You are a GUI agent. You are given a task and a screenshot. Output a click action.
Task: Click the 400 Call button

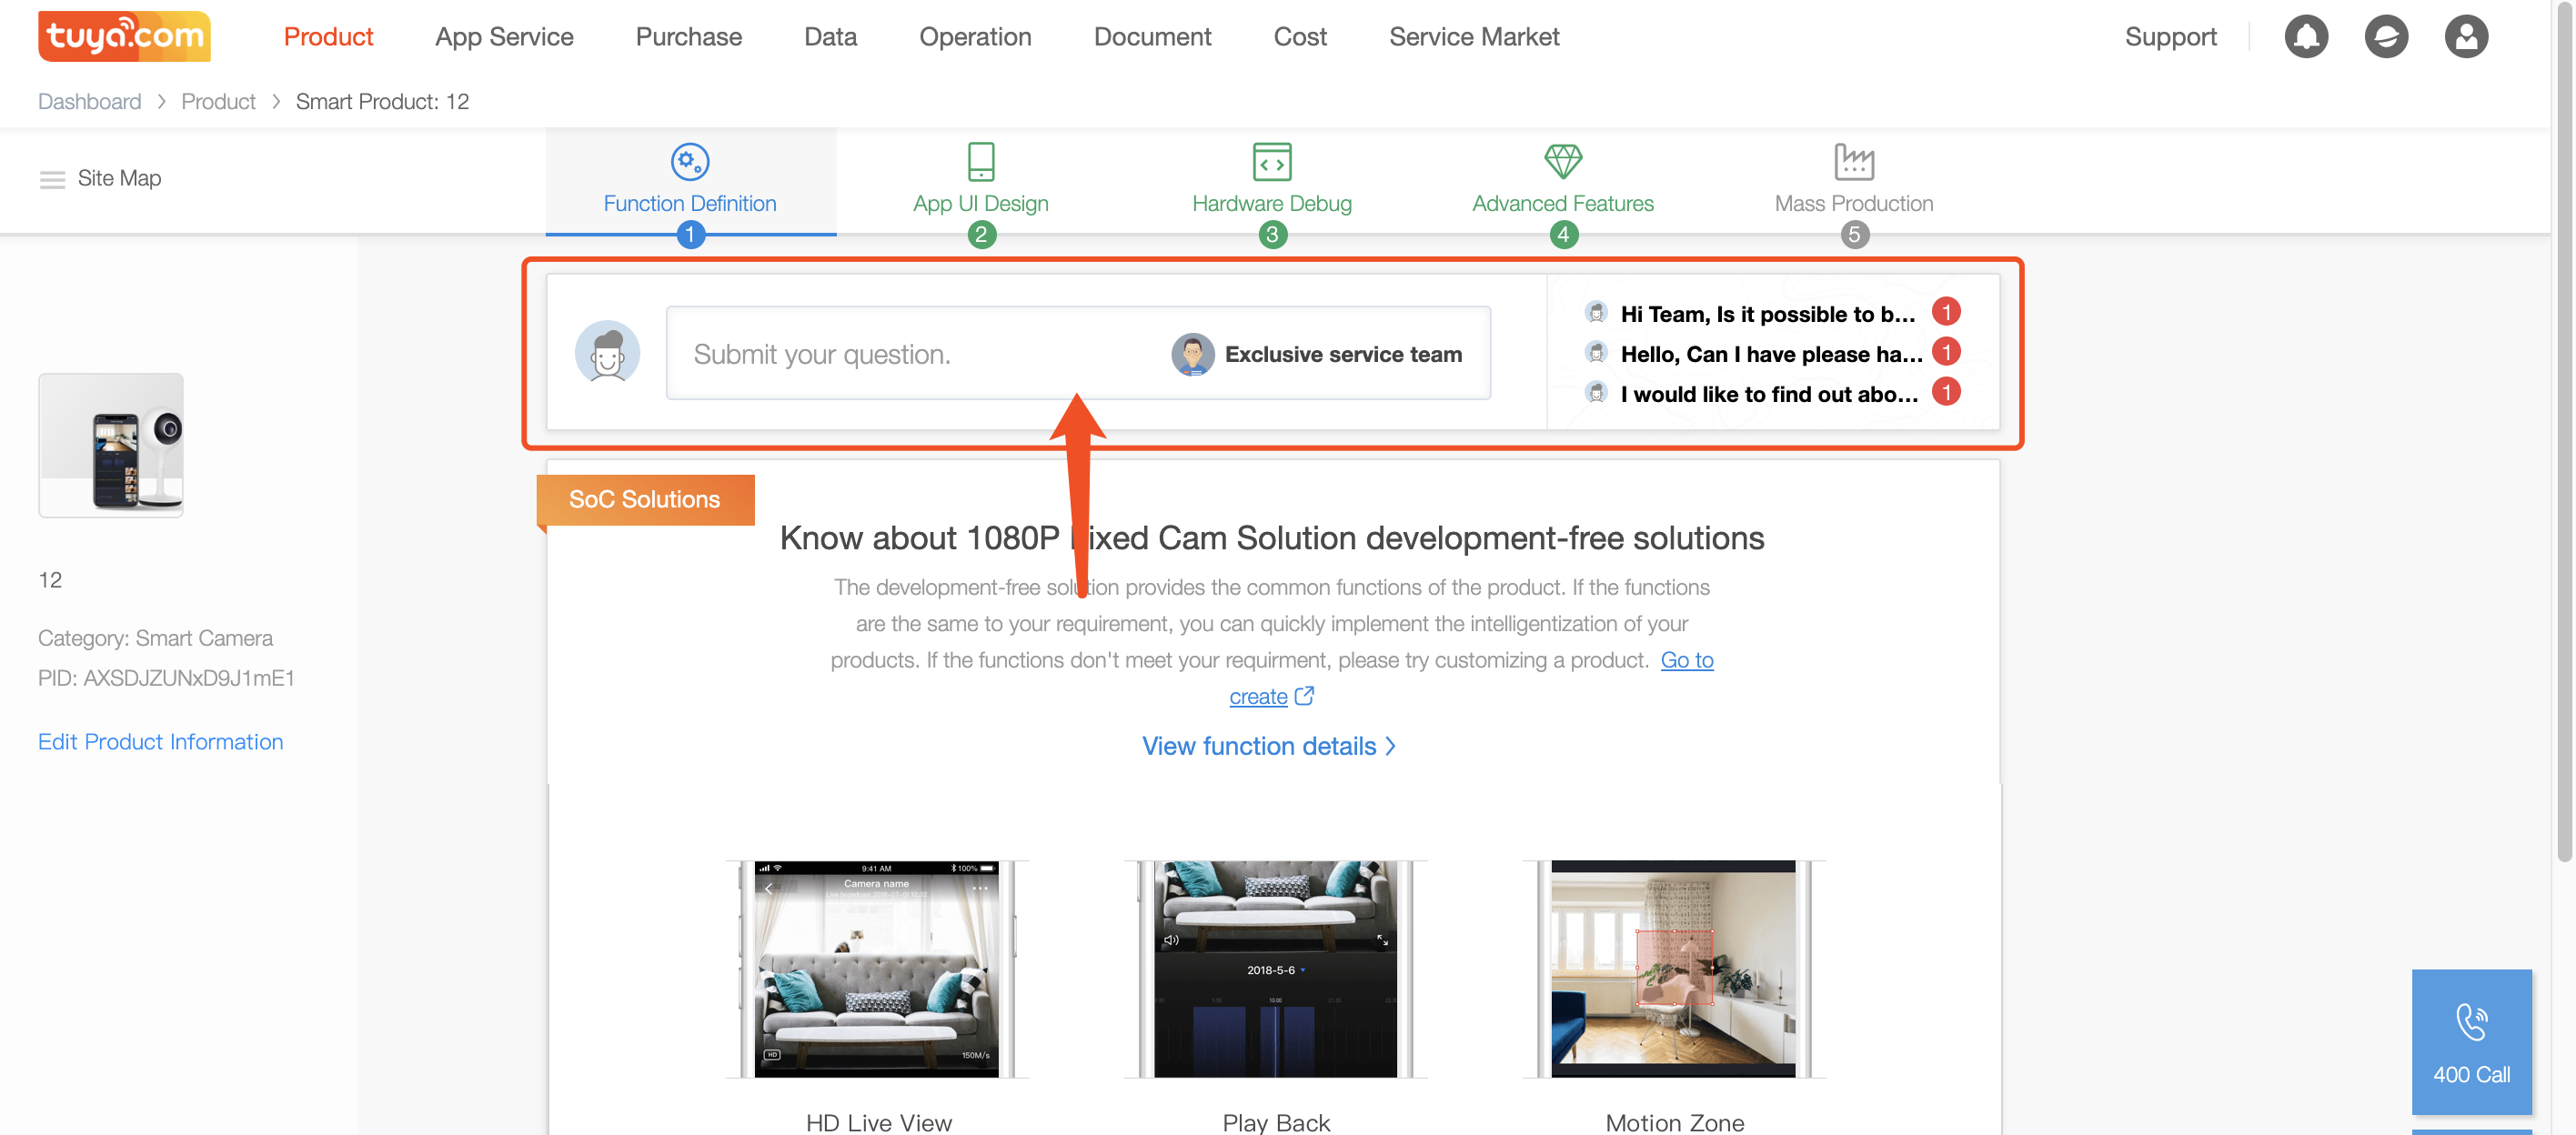click(2471, 1041)
